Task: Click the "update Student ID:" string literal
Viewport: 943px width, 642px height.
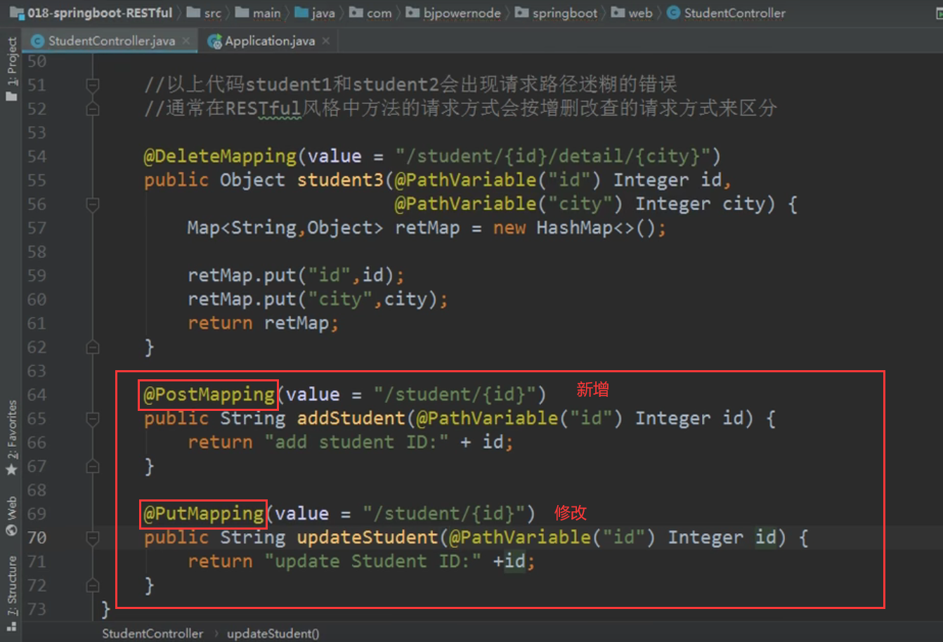Action: [372, 561]
